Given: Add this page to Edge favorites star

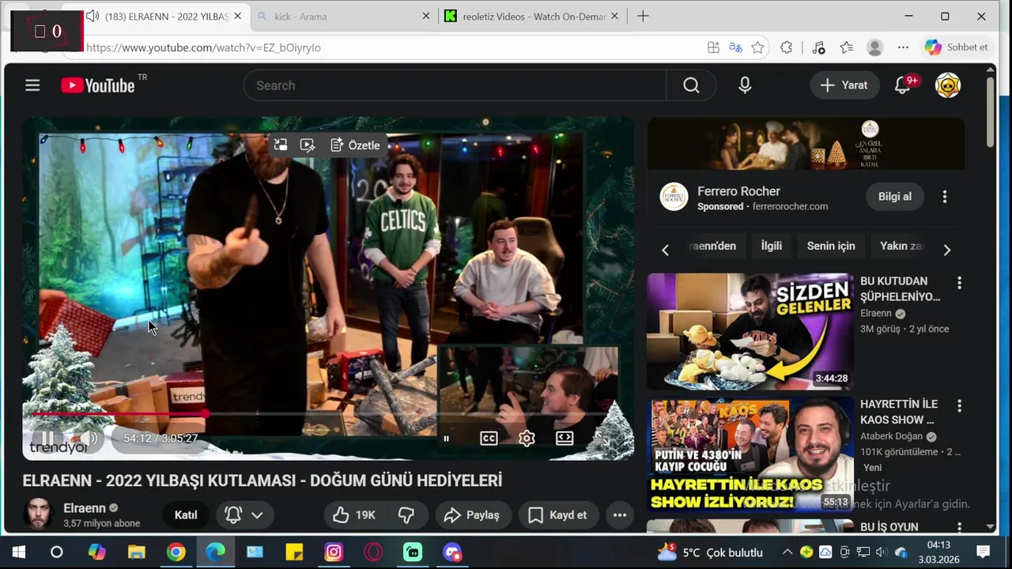Looking at the screenshot, I should (x=757, y=47).
